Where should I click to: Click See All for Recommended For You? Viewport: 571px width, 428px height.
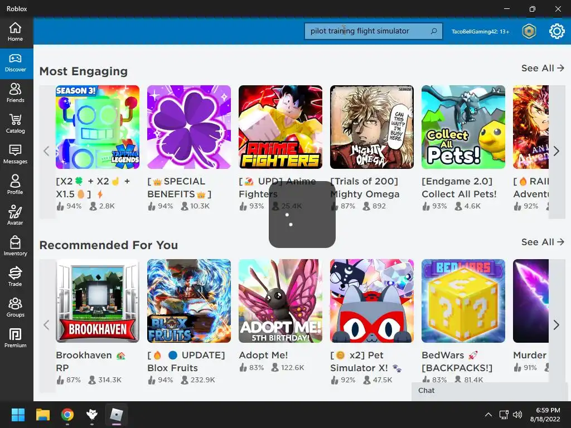coord(543,242)
